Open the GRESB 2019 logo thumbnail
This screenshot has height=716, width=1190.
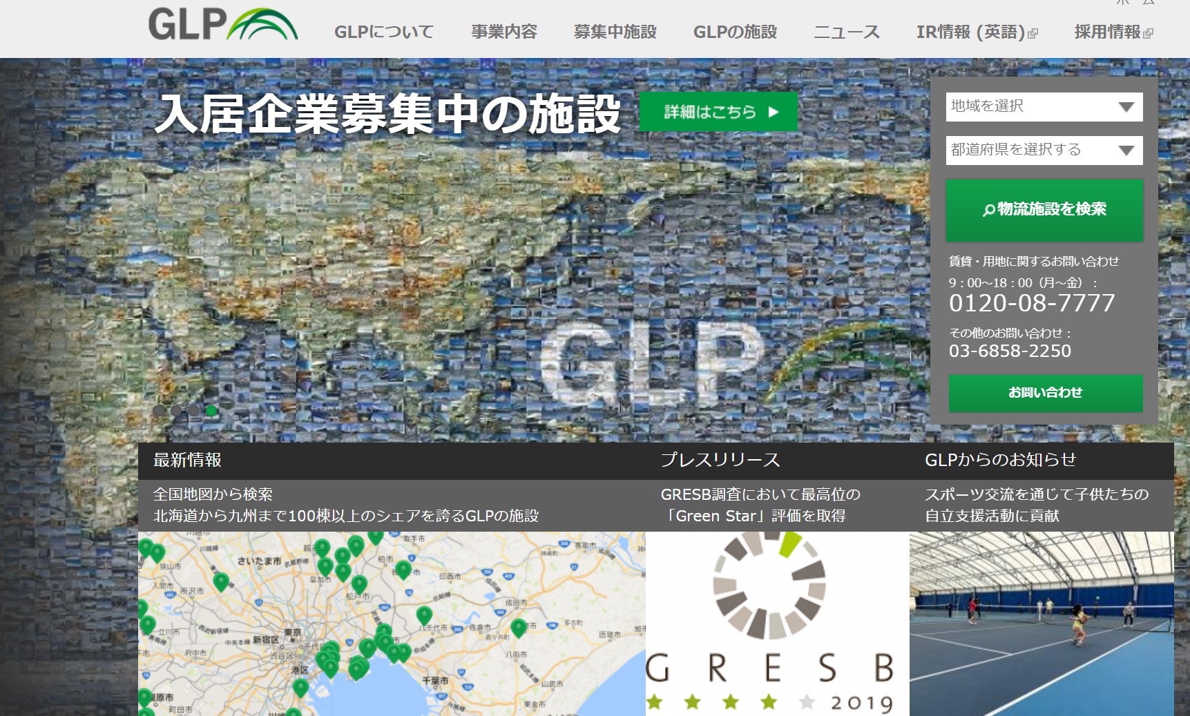tap(778, 623)
